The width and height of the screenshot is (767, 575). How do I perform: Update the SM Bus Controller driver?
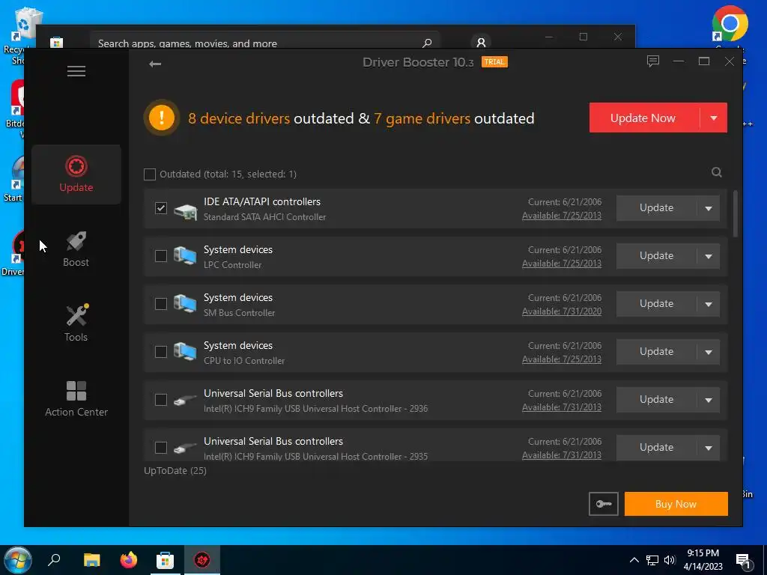coord(656,304)
